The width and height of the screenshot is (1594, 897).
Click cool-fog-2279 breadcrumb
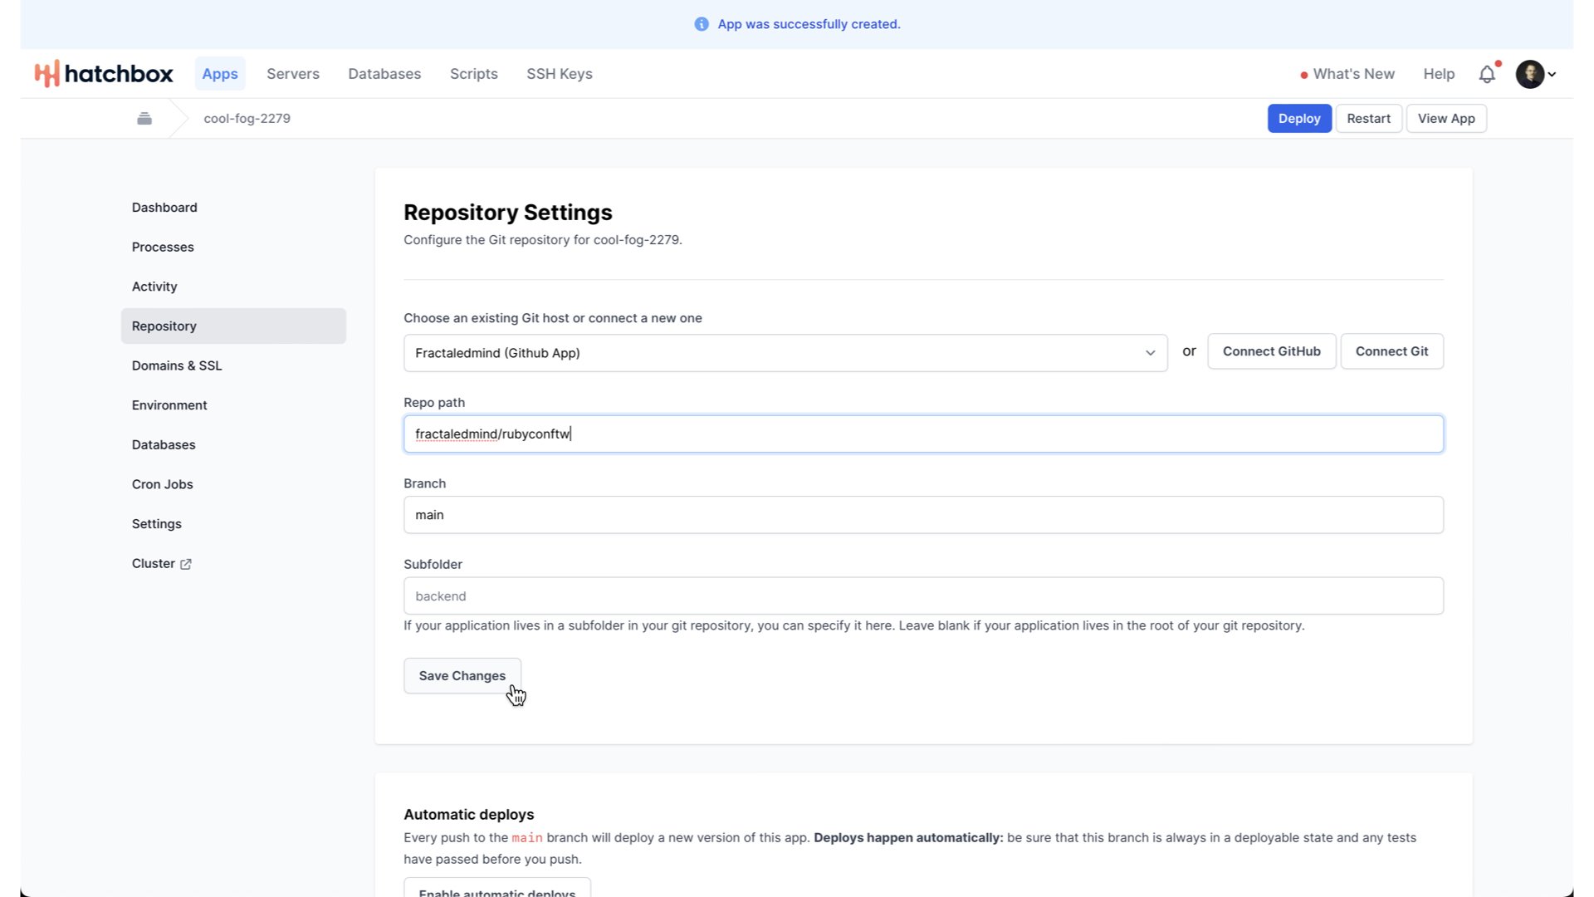pos(247,119)
